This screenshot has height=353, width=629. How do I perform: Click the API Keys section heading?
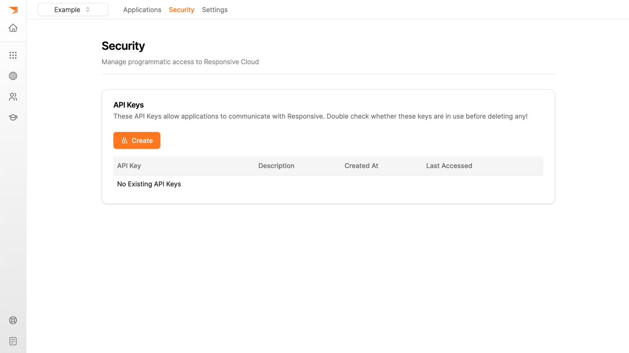click(128, 105)
